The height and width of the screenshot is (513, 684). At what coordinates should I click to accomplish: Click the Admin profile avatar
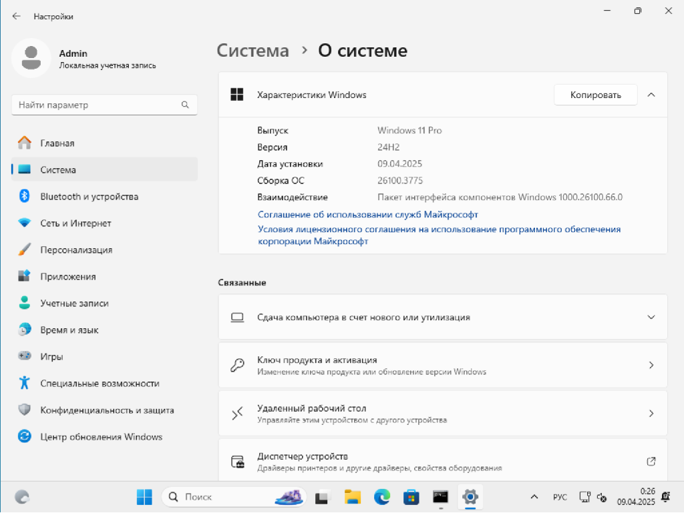pos(31,58)
